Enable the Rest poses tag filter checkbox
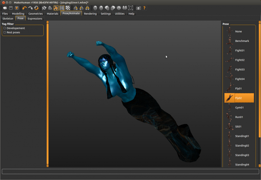The height and width of the screenshot is (180, 261). 5,32
